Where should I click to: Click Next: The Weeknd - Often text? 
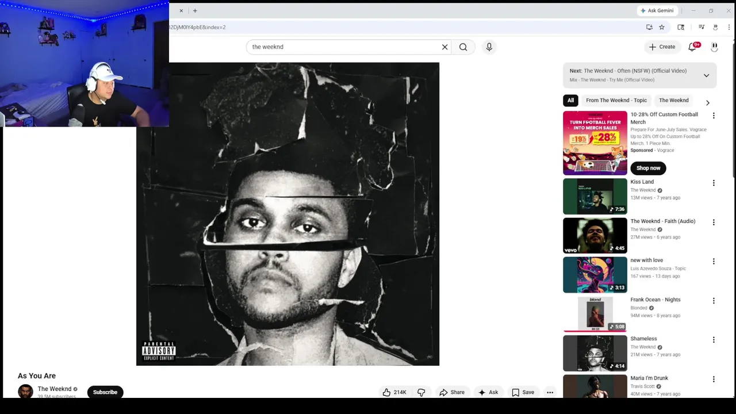628,71
